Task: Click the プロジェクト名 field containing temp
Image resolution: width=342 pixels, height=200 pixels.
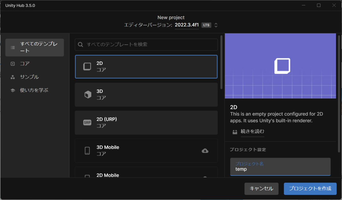Action: click(x=280, y=167)
